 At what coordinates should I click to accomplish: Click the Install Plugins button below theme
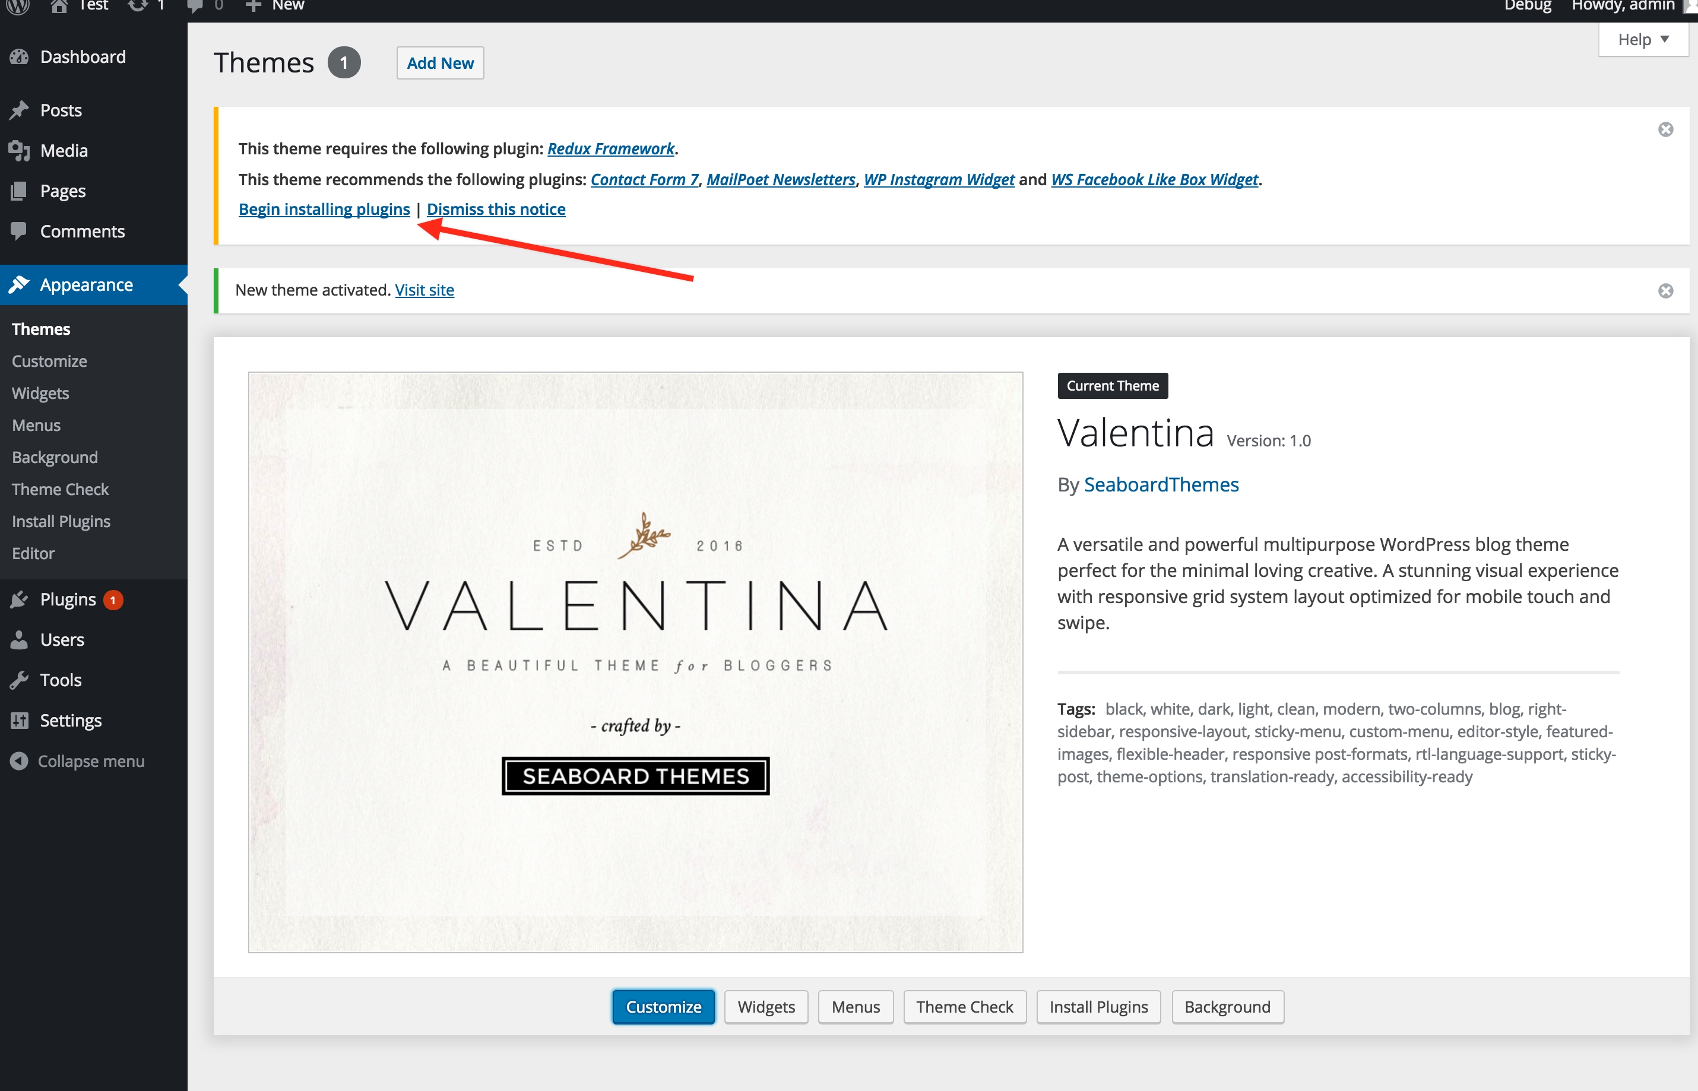coord(1098,1007)
